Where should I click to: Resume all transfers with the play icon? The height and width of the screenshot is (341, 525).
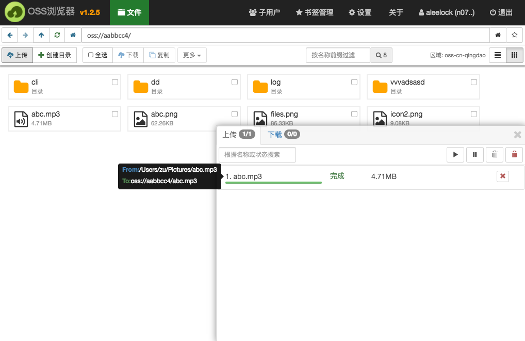[x=455, y=154]
